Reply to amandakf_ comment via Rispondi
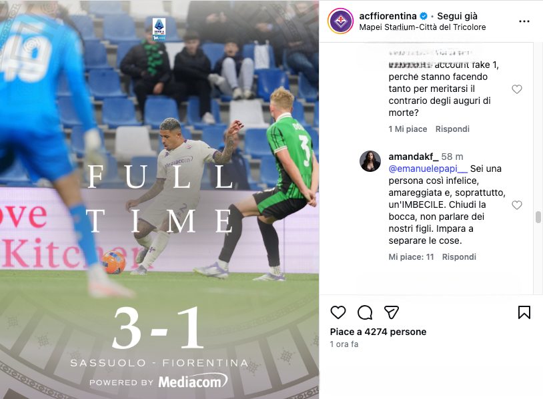Image resolution: width=543 pixels, height=399 pixels. coord(459,257)
